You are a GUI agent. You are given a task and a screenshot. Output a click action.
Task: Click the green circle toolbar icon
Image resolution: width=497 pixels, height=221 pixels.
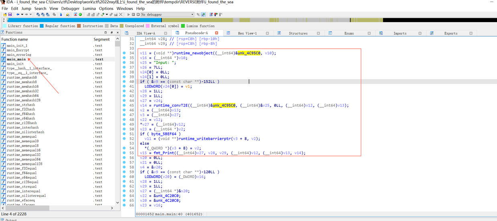point(80,14)
